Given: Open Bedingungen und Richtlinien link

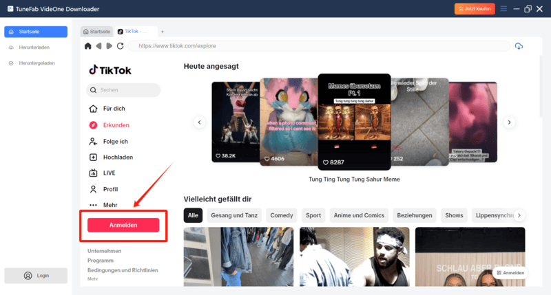Looking at the screenshot, I should coord(123,270).
